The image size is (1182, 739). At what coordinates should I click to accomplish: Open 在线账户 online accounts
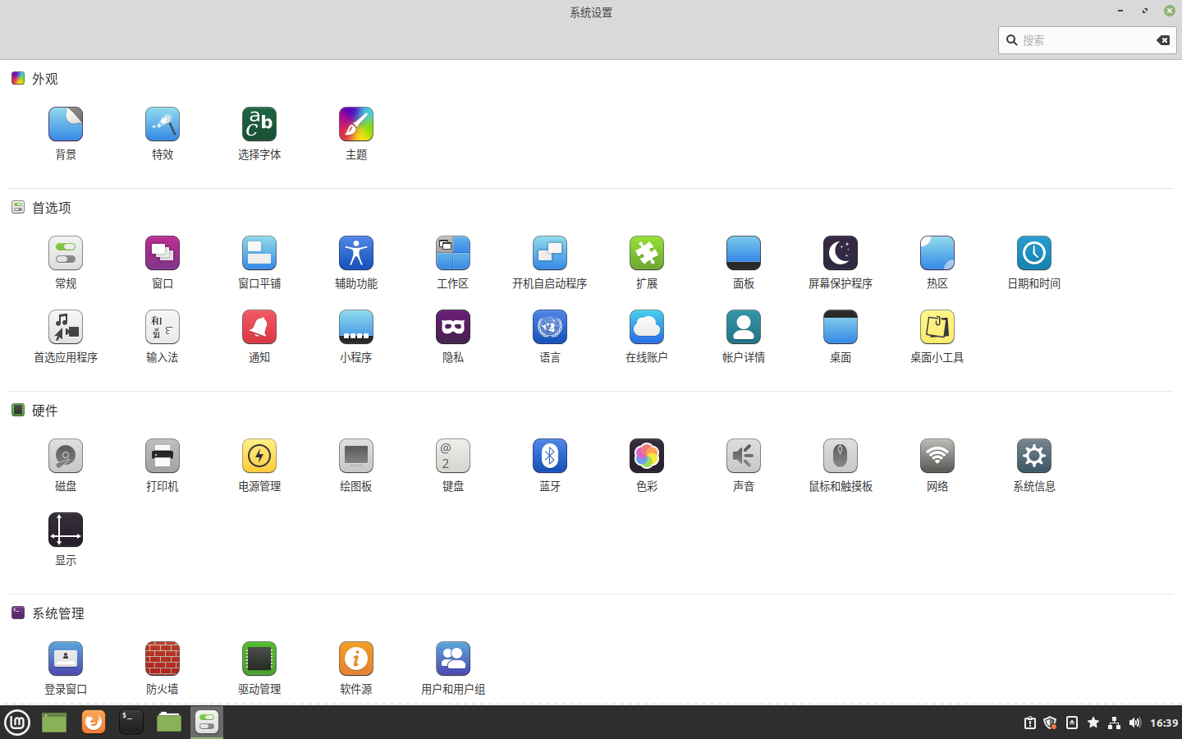tap(647, 337)
